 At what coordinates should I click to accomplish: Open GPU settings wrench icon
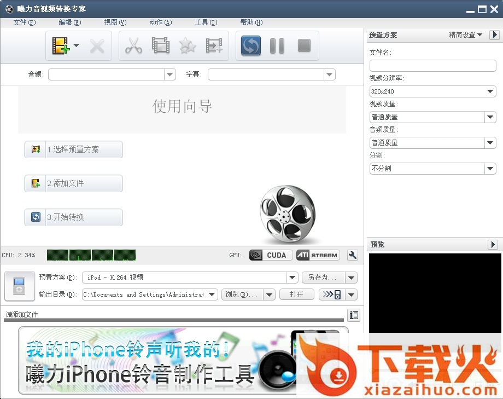[x=353, y=255]
